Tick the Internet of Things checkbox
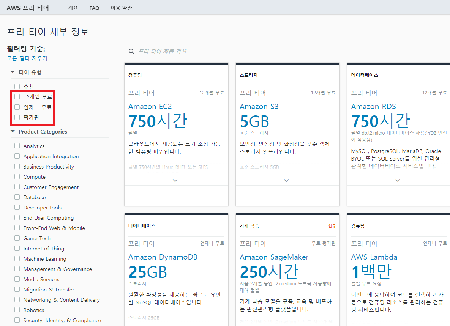Viewport: 450px width, 326px height. (x=17, y=248)
